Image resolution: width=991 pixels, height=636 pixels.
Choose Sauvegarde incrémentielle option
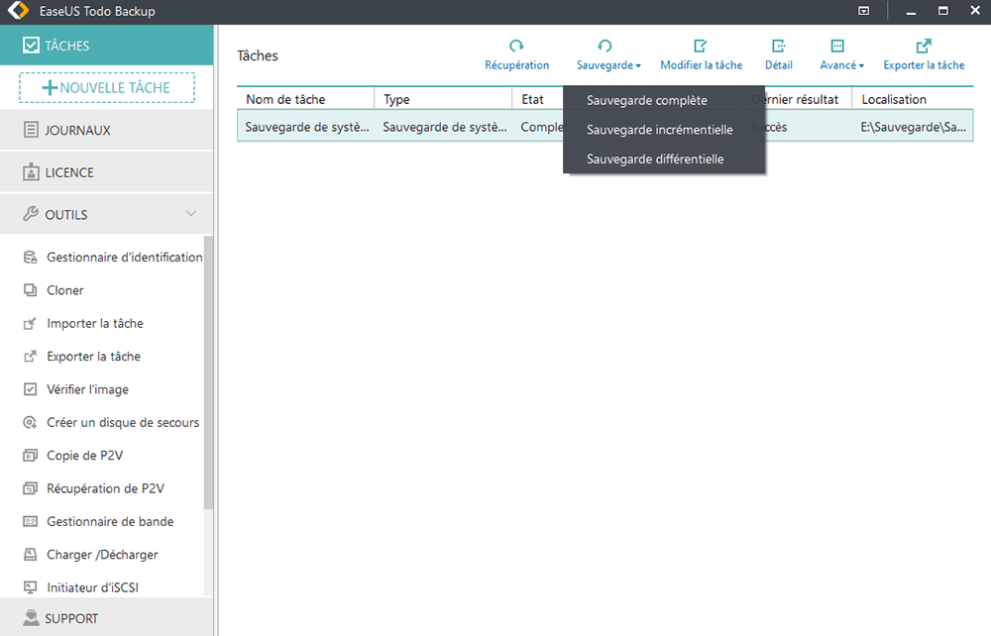point(659,130)
